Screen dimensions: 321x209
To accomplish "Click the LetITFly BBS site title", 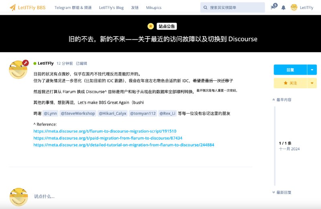I will [x=32, y=8].
